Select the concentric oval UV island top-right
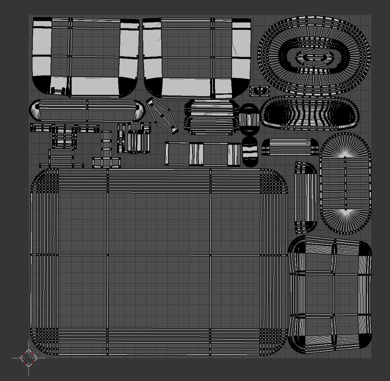Image resolution: width=390 pixels, height=381 pixels. (x=314, y=56)
